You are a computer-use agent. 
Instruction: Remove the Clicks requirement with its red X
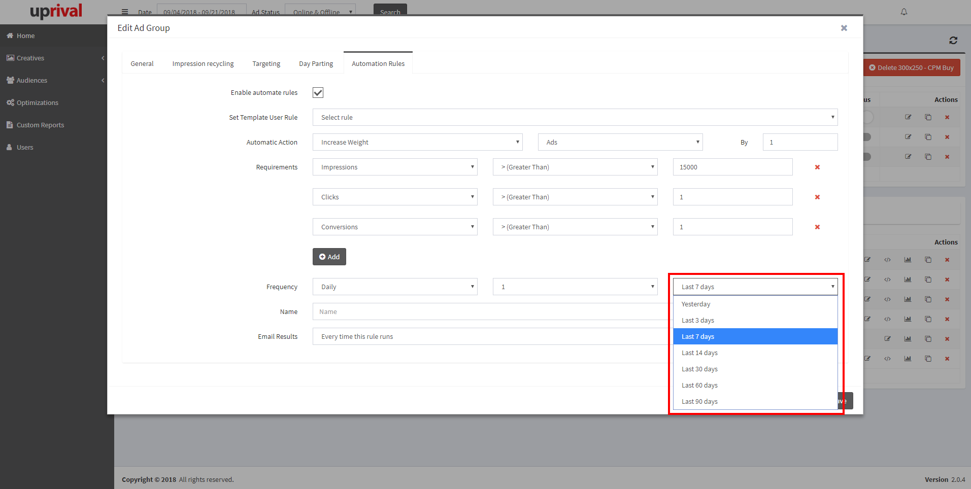pyautogui.click(x=817, y=197)
